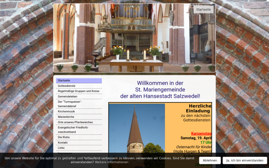Screen dimensions: 269x168
Task: Open Evangelischer Friedhofszweckverband page
Action: click(x=79, y=130)
